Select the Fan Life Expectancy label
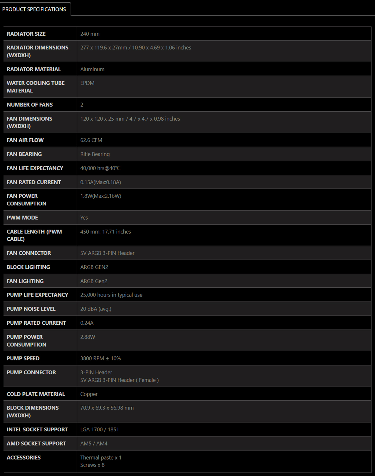 click(x=35, y=168)
